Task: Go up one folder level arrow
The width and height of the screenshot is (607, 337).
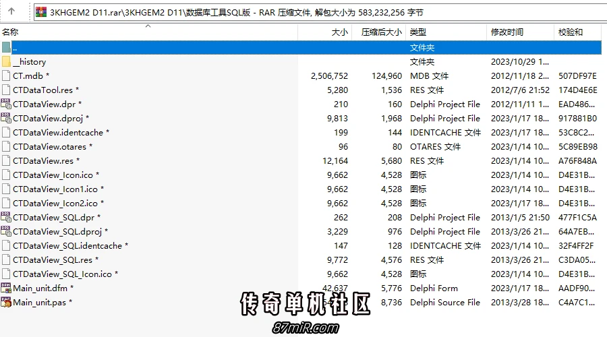Action: point(11,11)
